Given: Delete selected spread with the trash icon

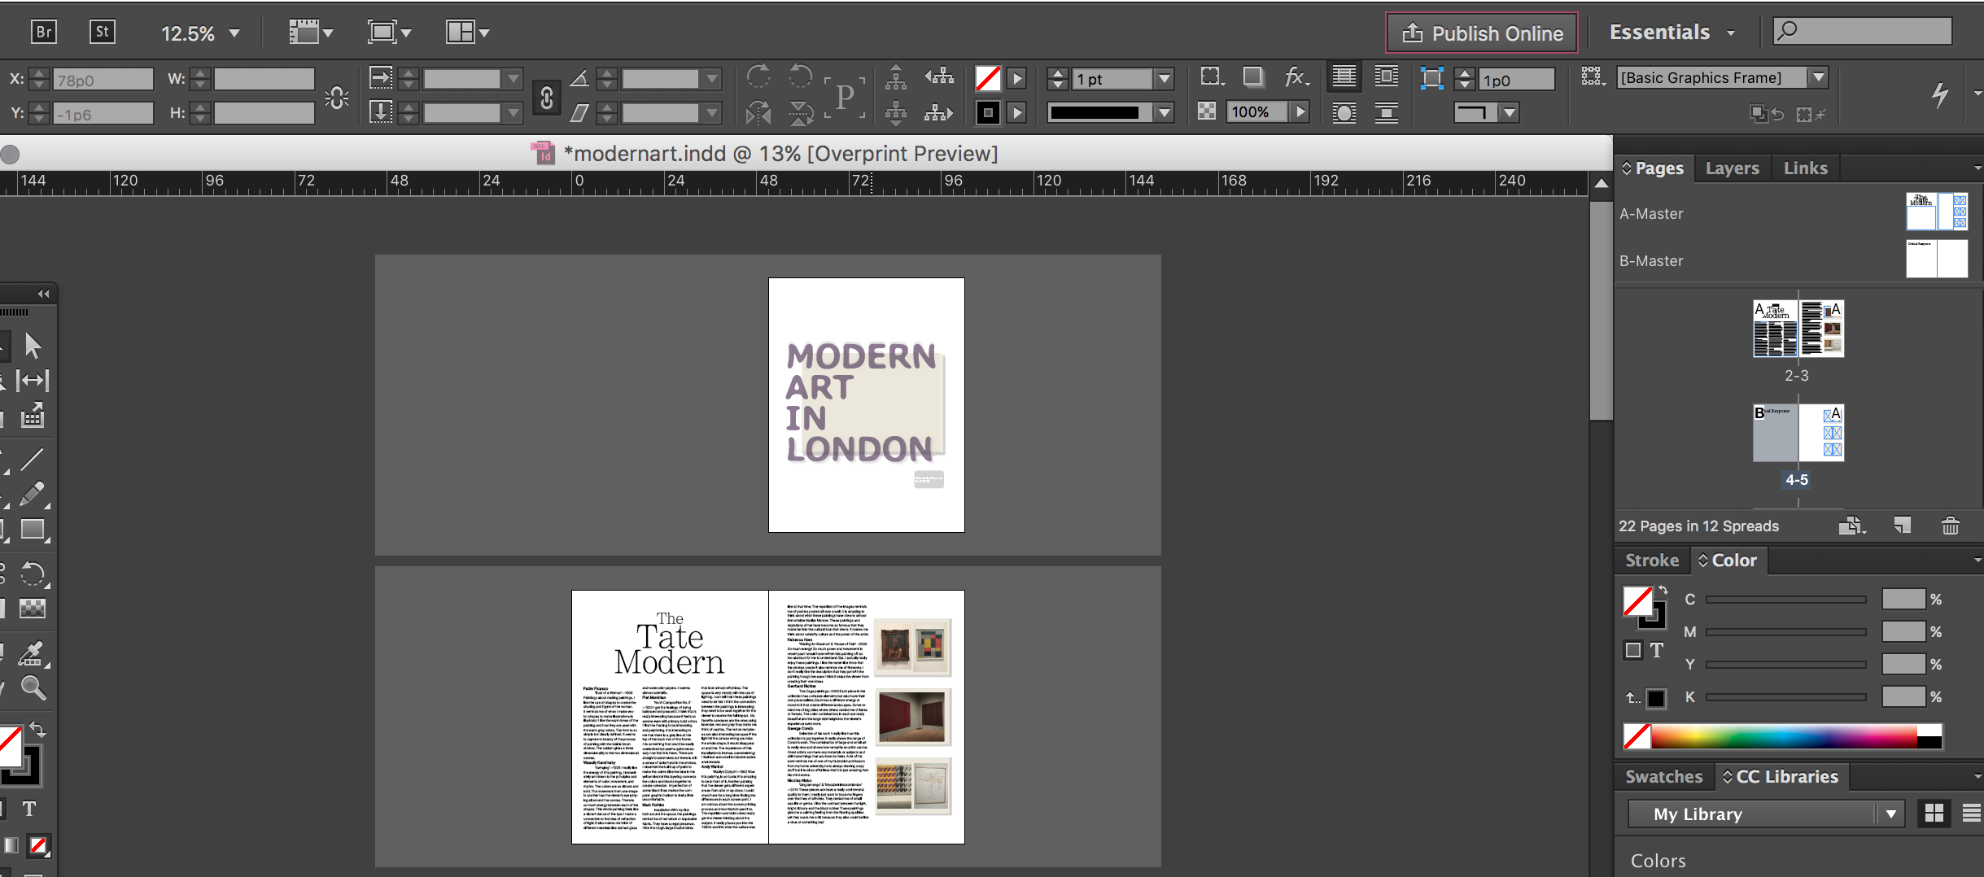Looking at the screenshot, I should [1950, 526].
